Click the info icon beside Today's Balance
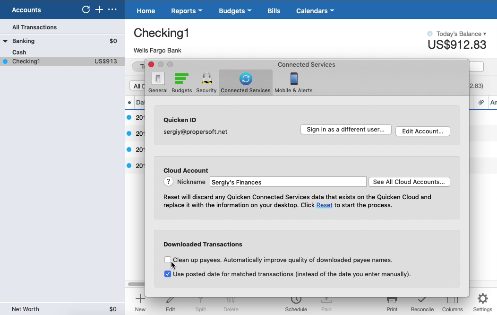This screenshot has height=315, width=497. 430,34
